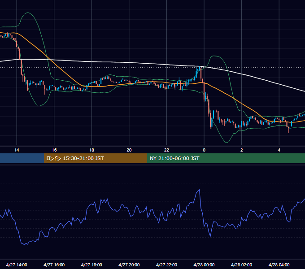Click the oscillator low after 4/27 14:00
This screenshot has width=305, height=269.
click(x=25, y=245)
